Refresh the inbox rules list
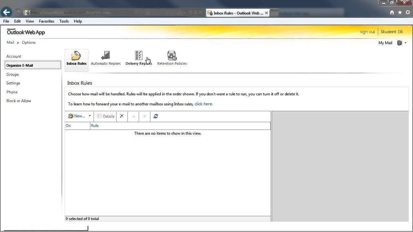The height and width of the screenshot is (232, 413). pos(156,116)
